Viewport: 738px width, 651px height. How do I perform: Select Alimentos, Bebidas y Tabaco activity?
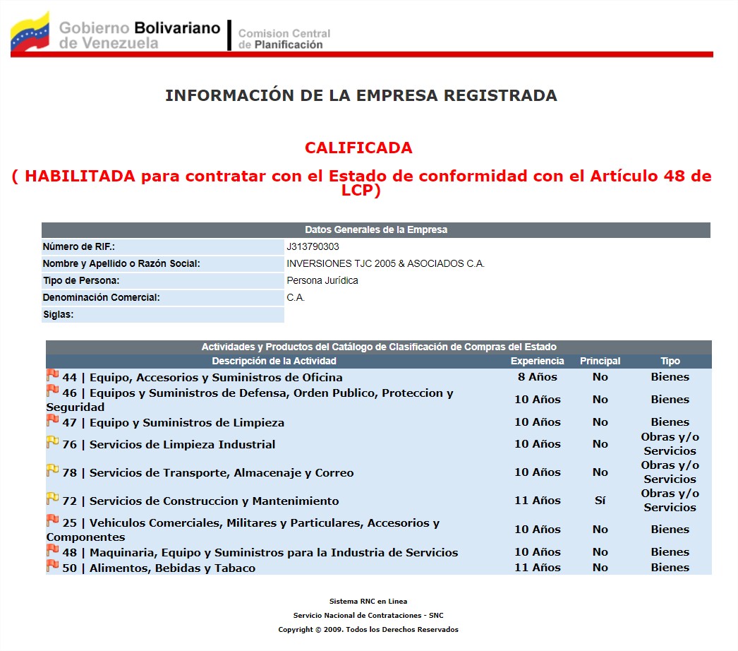[x=159, y=568]
